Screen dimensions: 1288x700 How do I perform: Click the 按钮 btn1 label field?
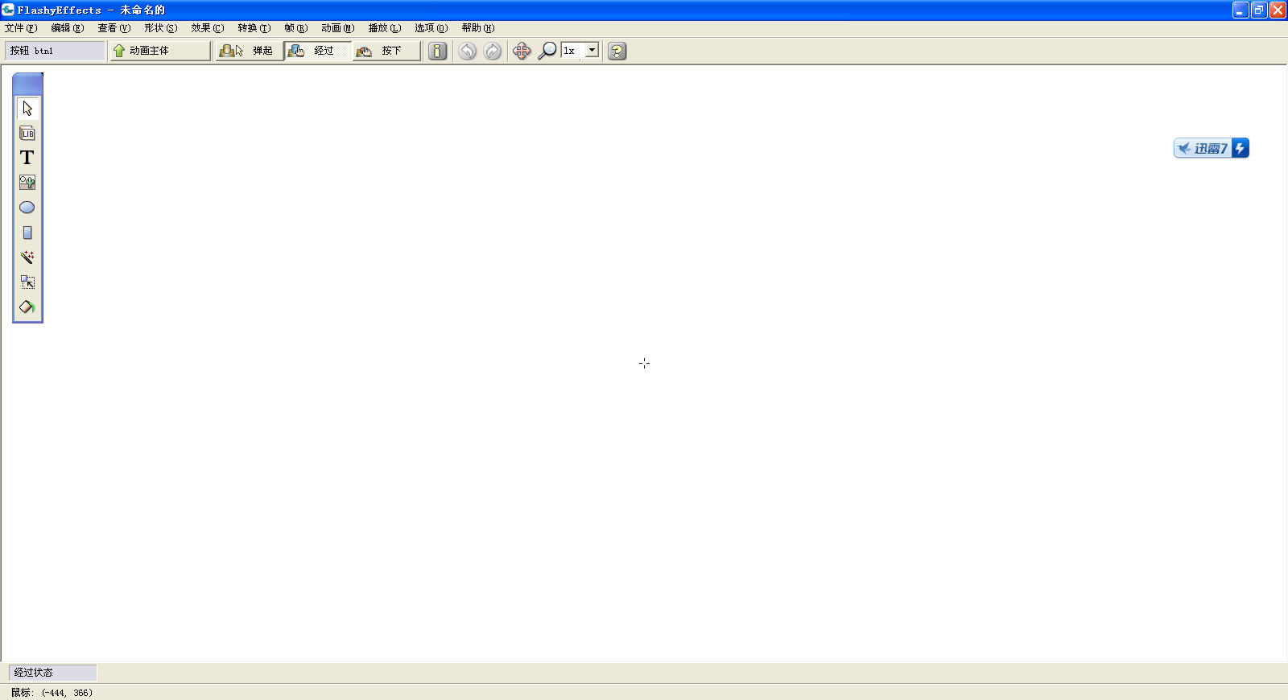[x=55, y=51]
